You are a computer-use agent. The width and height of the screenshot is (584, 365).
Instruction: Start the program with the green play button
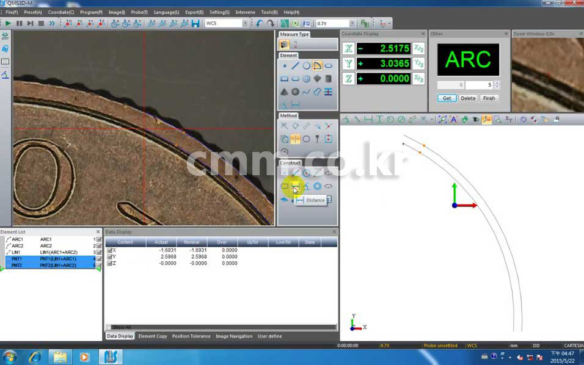tap(8, 23)
